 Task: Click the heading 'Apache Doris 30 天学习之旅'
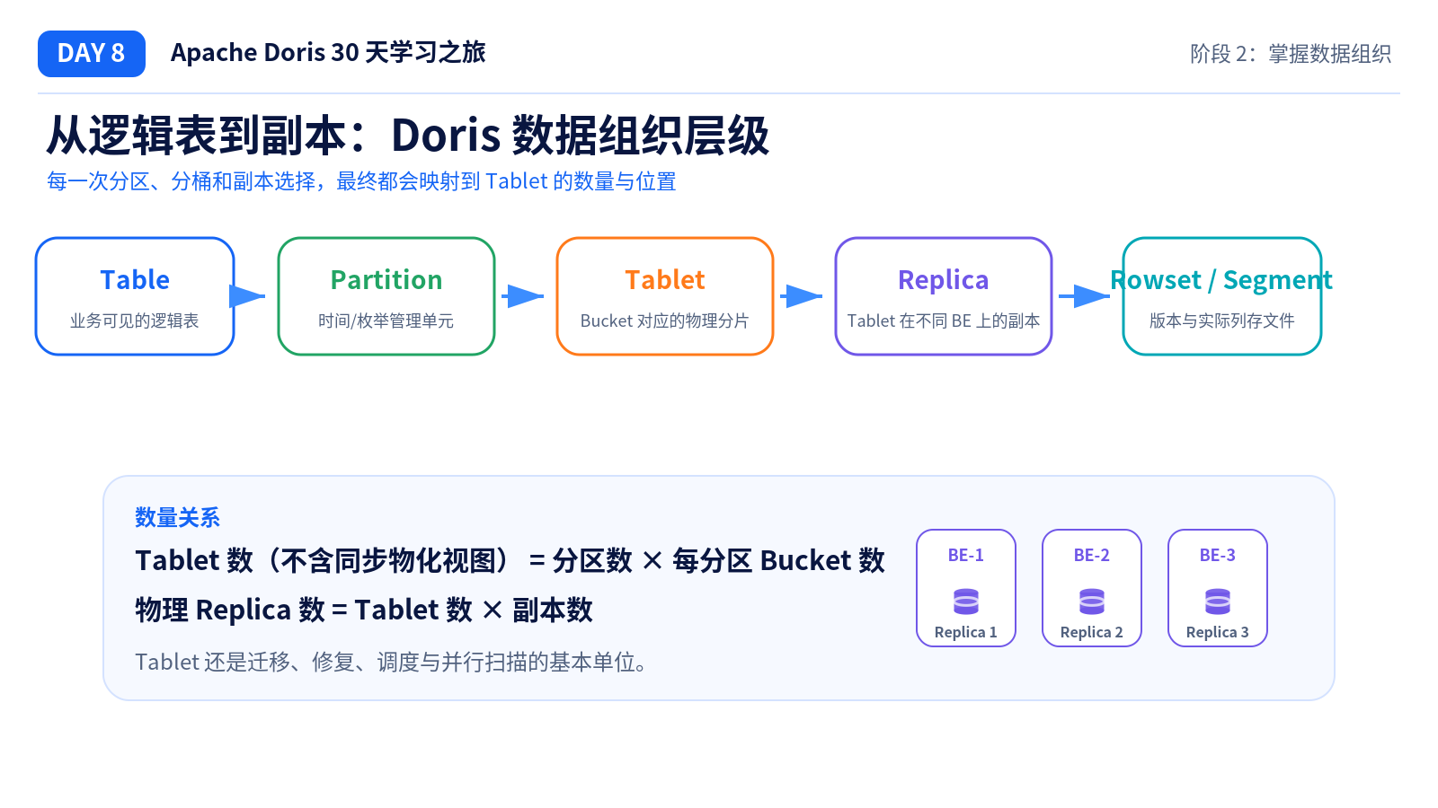328,53
